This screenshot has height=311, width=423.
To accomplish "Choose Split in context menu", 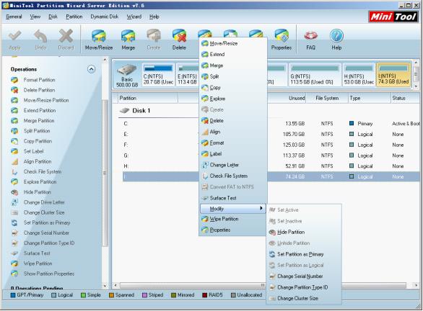I will click(232, 76).
